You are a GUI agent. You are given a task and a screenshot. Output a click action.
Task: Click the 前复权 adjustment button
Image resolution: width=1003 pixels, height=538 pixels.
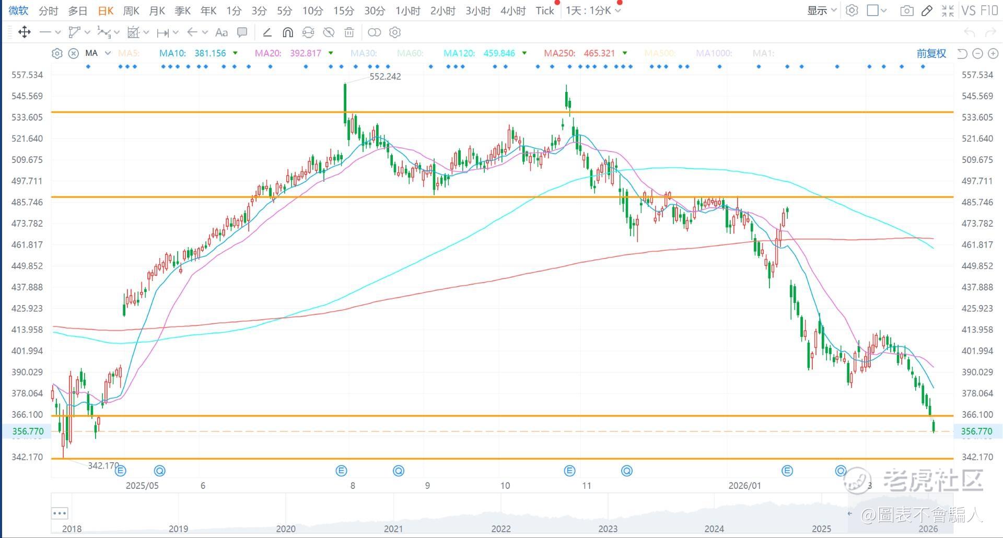tap(931, 53)
